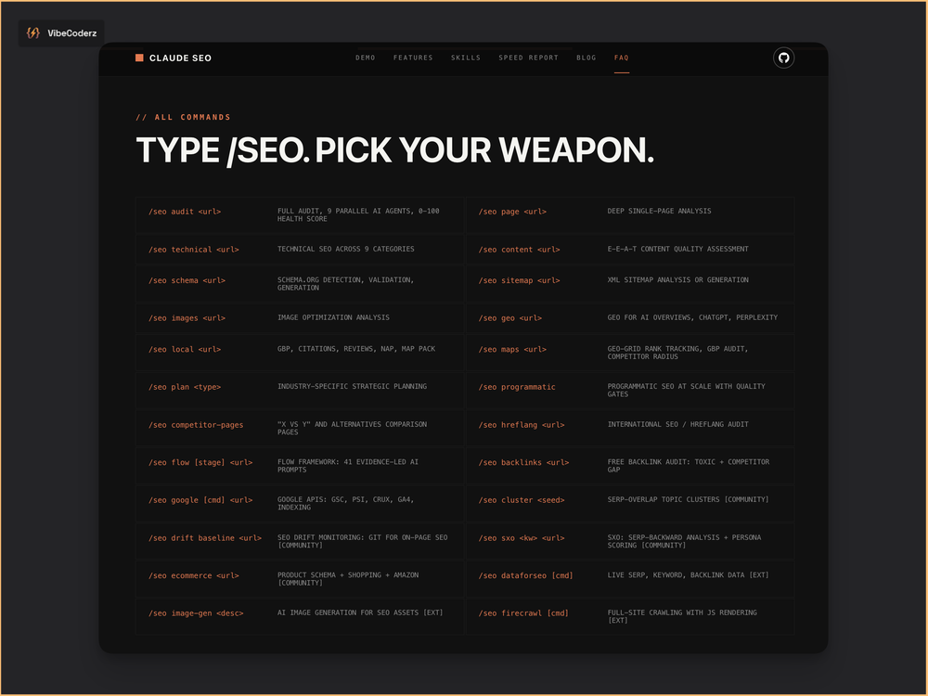Click 'GBP, CITATIONS, REVIEWS, NAP, MAP PACK' text
Screen dimensions: 928x696
[x=356, y=349]
